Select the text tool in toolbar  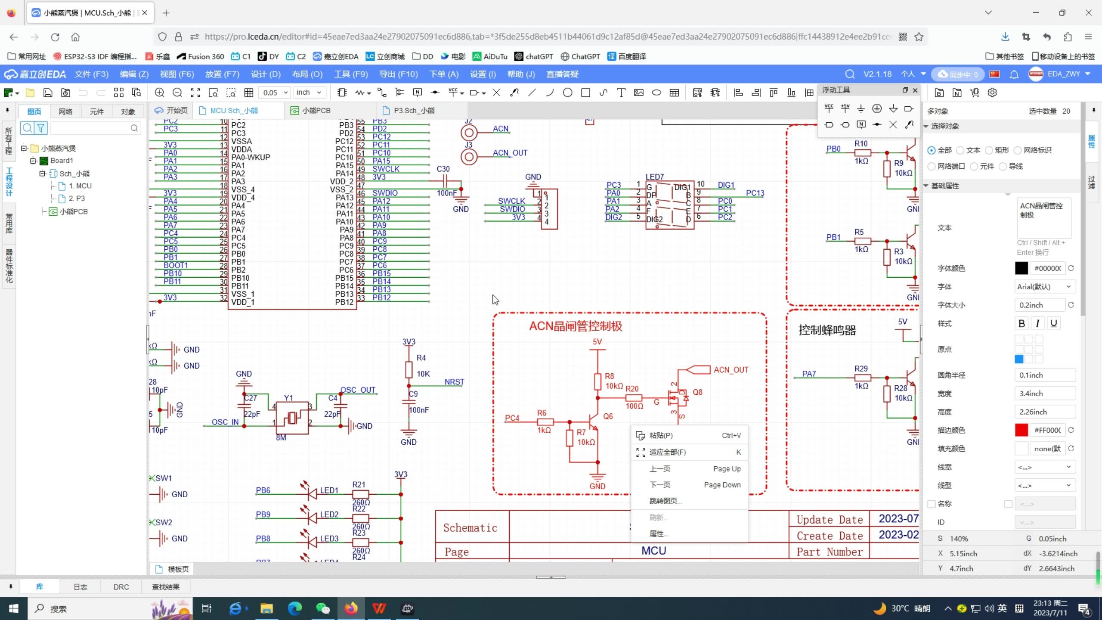621,93
